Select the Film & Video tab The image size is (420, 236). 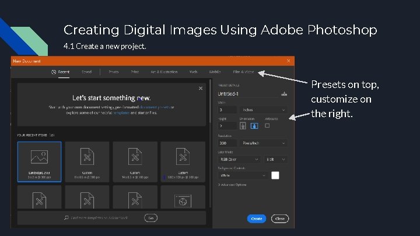click(243, 72)
